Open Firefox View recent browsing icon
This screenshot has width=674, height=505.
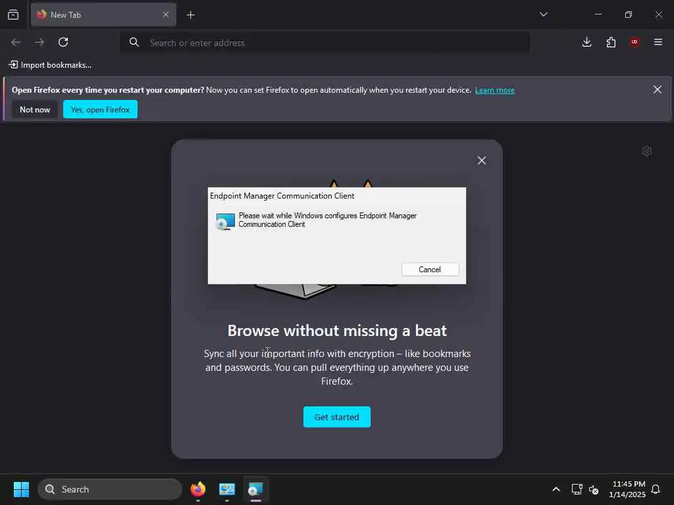[13, 14]
